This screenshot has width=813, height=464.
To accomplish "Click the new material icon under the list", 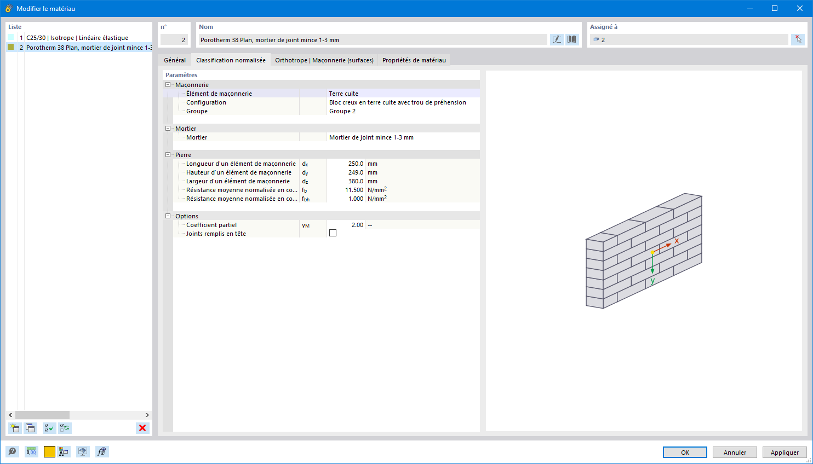I will coord(15,428).
